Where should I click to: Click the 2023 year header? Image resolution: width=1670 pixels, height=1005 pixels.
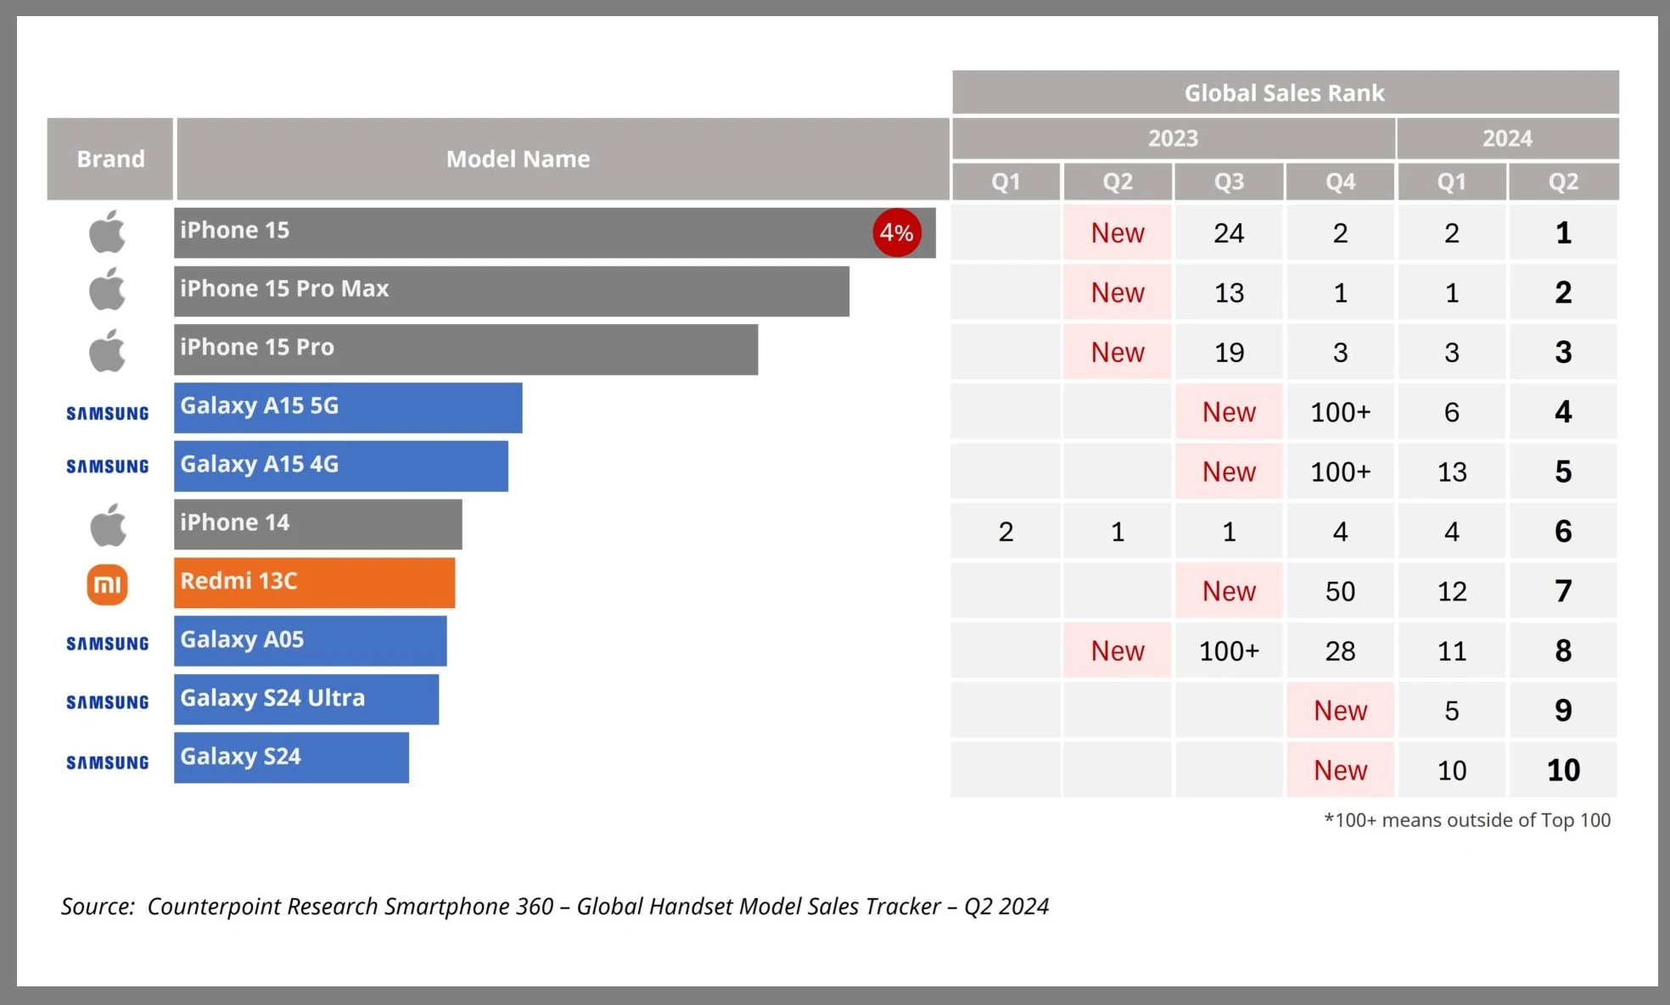pos(1174,138)
